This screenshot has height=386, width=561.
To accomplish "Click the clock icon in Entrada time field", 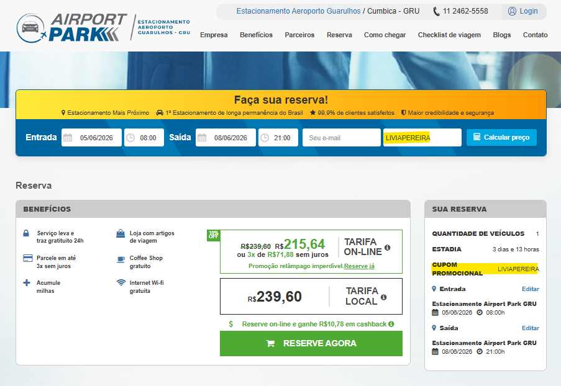I will pyautogui.click(x=130, y=138).
